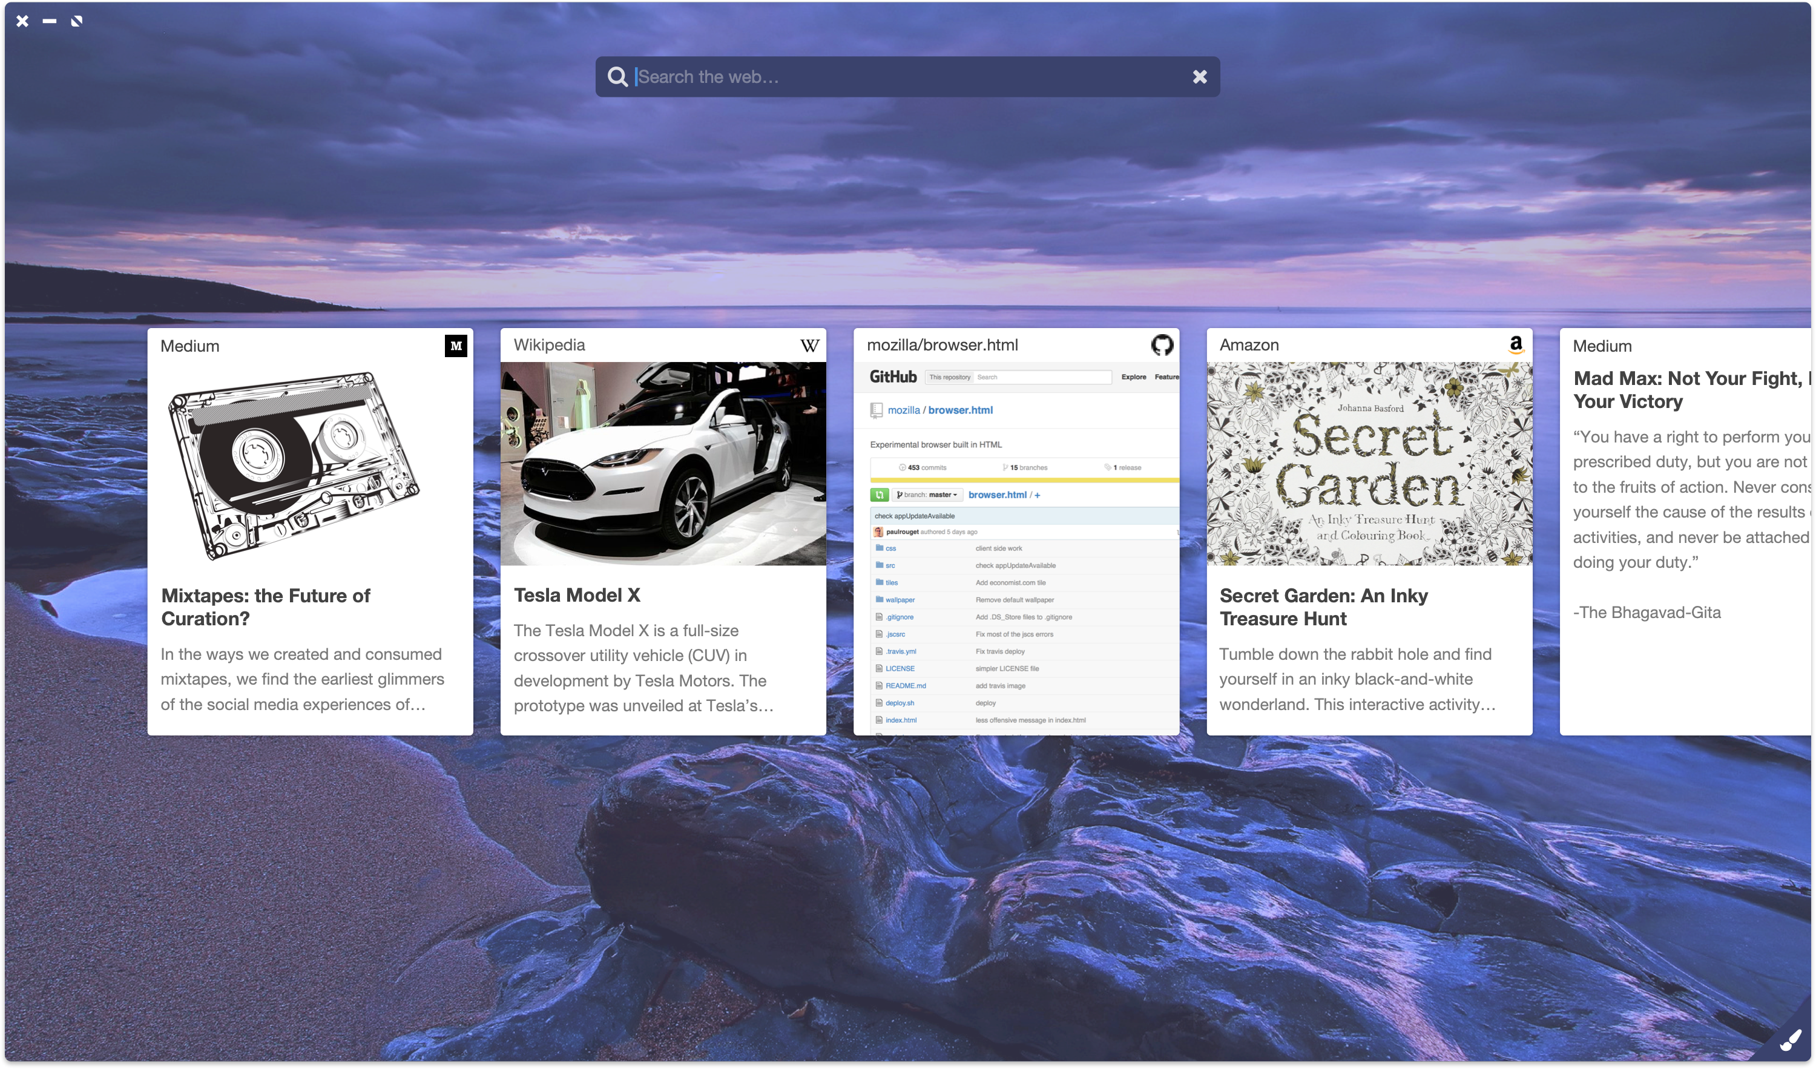1816x1069 pixels.
Task: Open the cassette tape thumbnail image
Action: pos(294,465)
